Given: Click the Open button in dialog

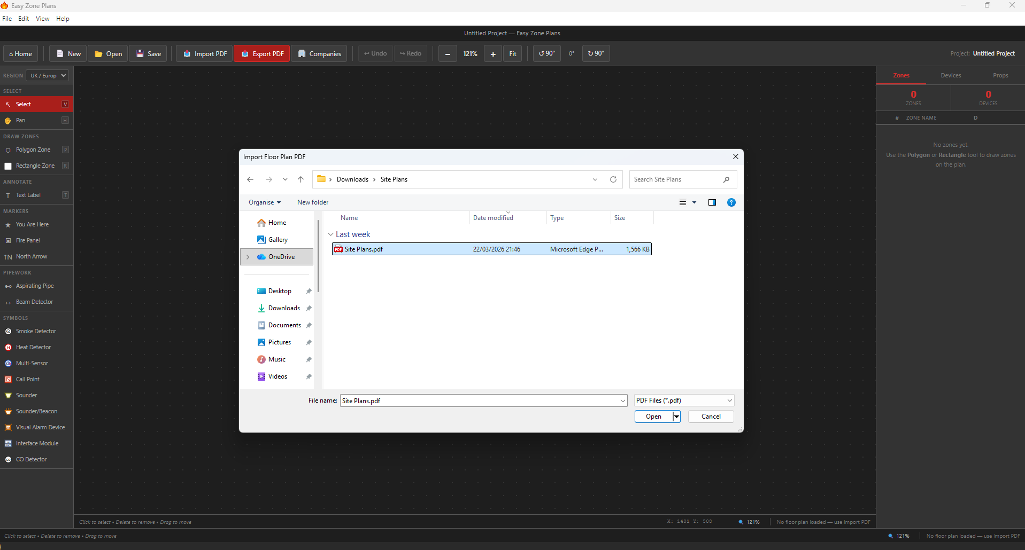Looking at the screenshot, I should 653,417.
